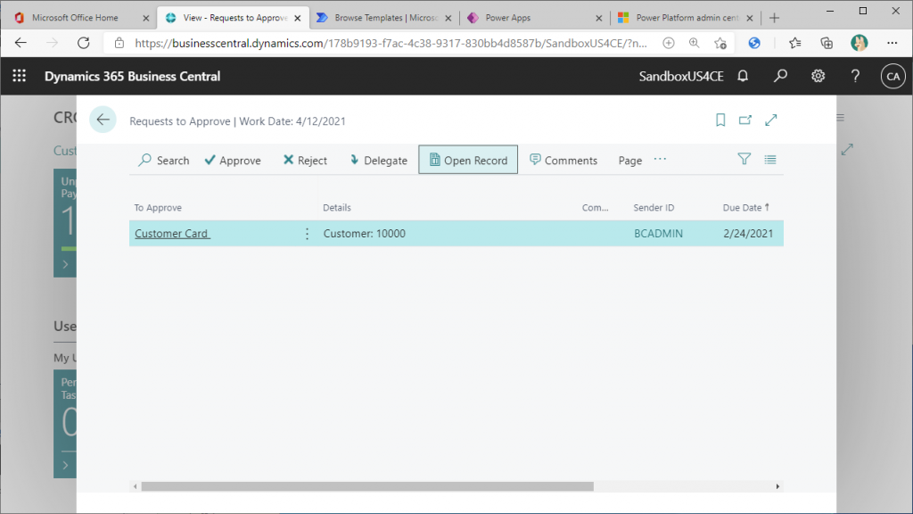This screenshot has width=913, height=514.
Task: Sort by the To Approve column
Action: tap(158, 207)
